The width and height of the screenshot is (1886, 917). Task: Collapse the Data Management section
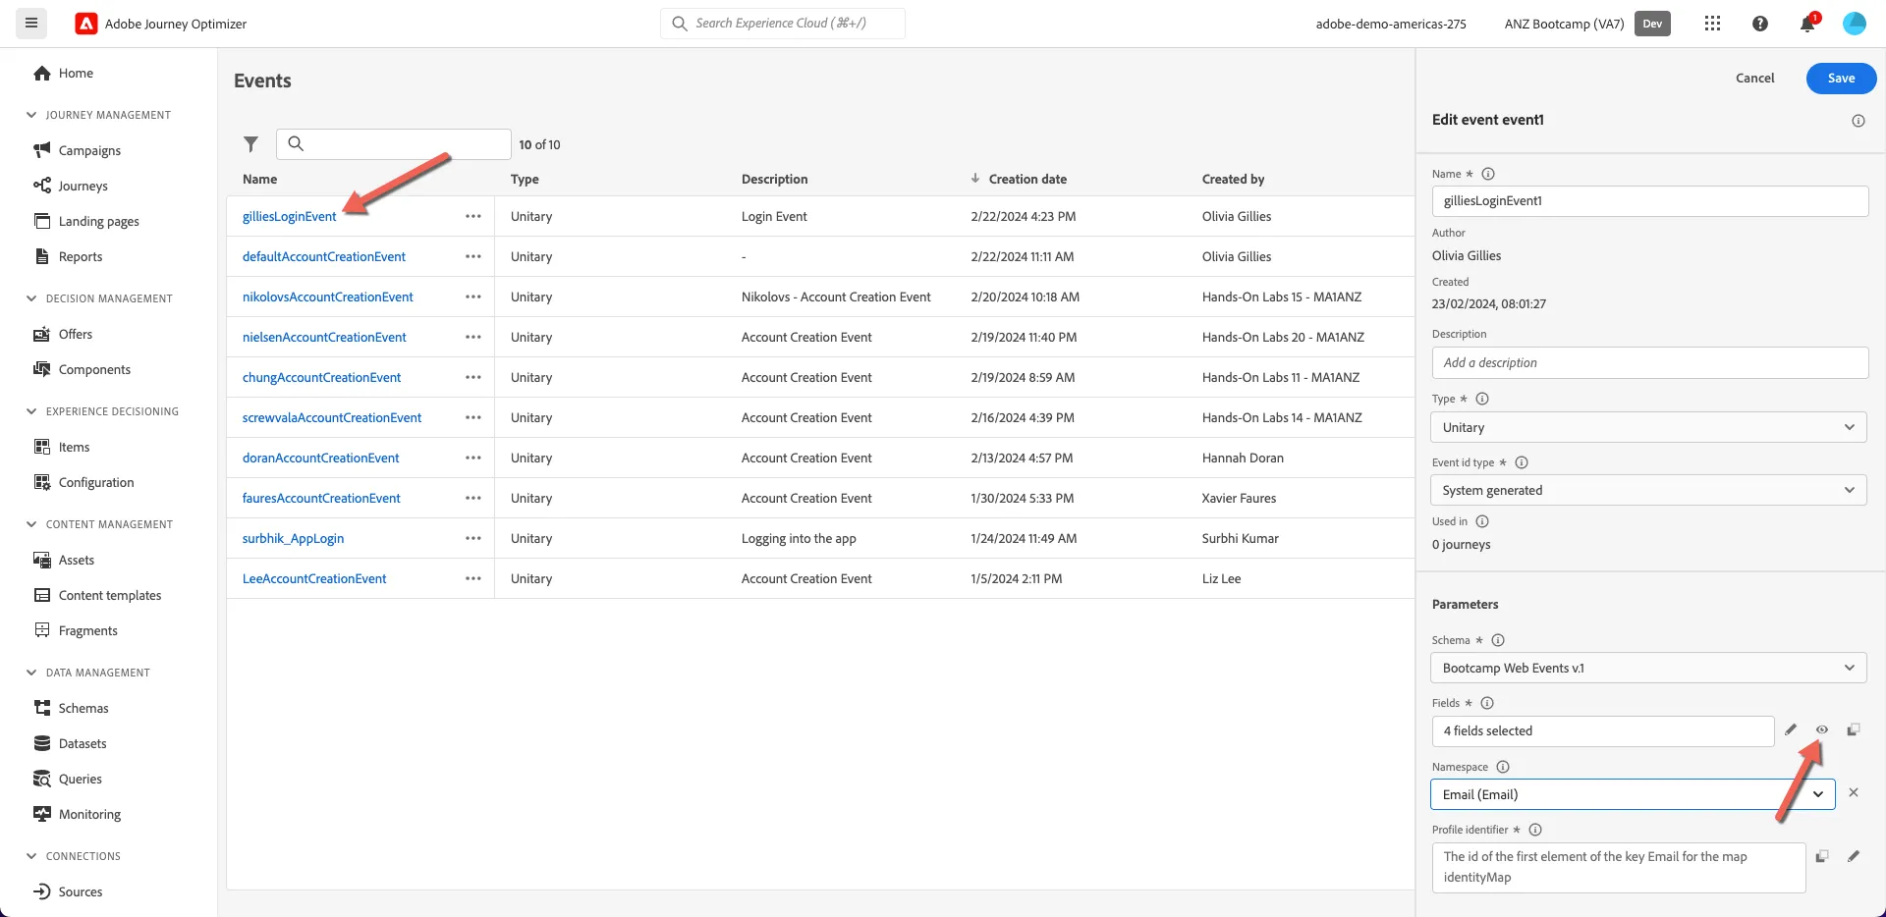pos(31,673)
